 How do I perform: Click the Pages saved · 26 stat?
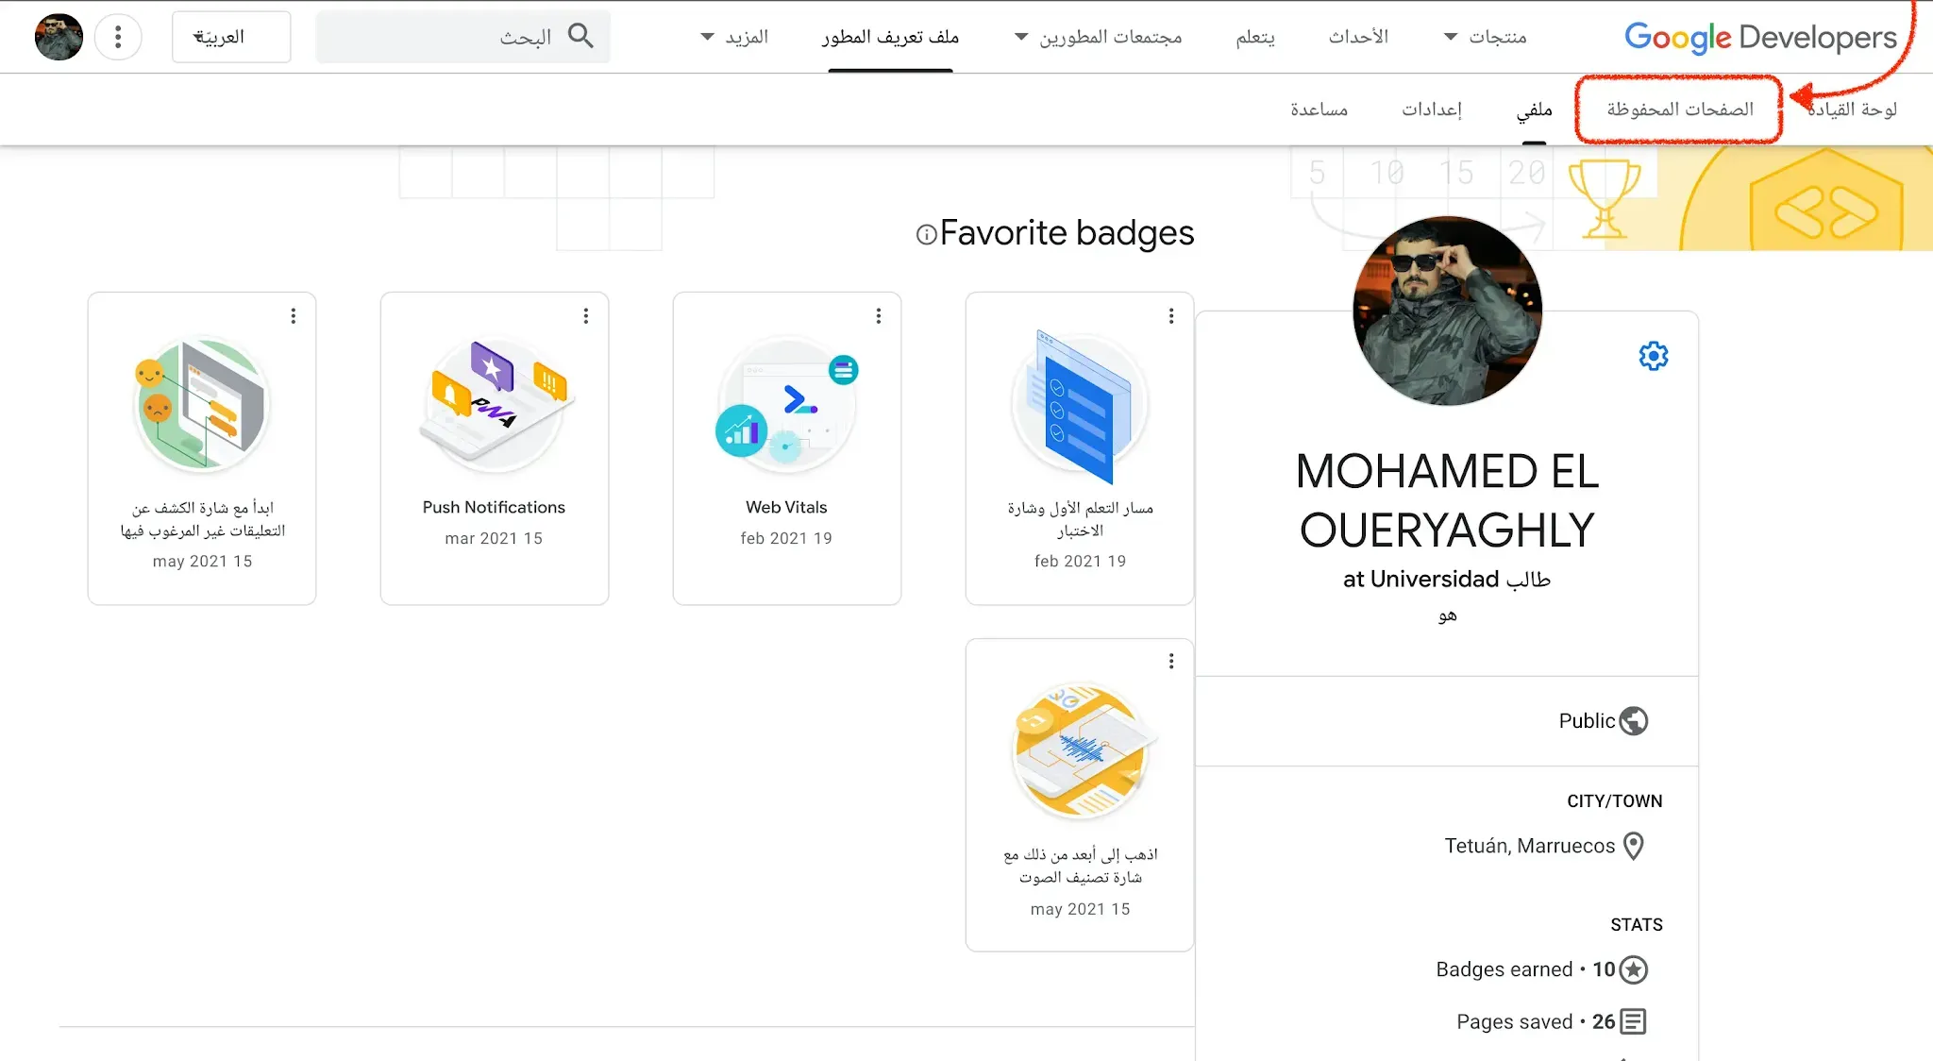[1536, 1021]
